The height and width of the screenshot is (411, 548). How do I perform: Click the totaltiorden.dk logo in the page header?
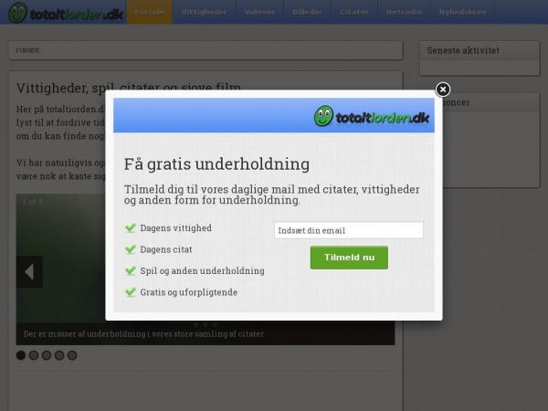(x=66, y=13)
